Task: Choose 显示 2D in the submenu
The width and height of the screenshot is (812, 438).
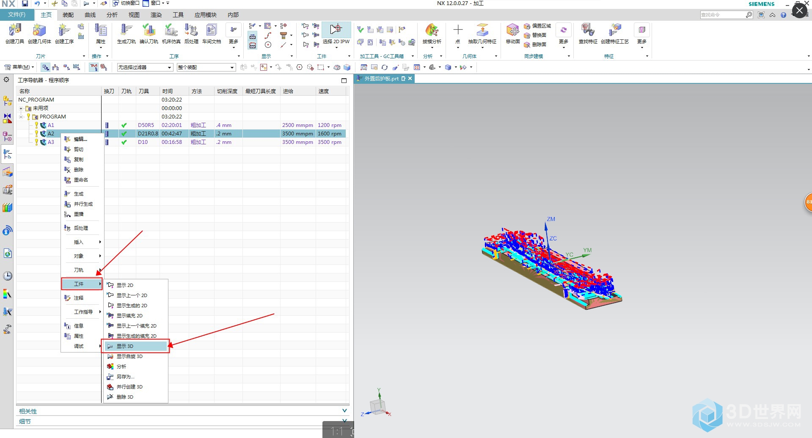Action: (x=136, y=285)
